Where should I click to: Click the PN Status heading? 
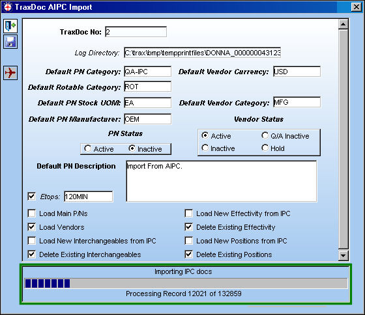coord(125,133)
